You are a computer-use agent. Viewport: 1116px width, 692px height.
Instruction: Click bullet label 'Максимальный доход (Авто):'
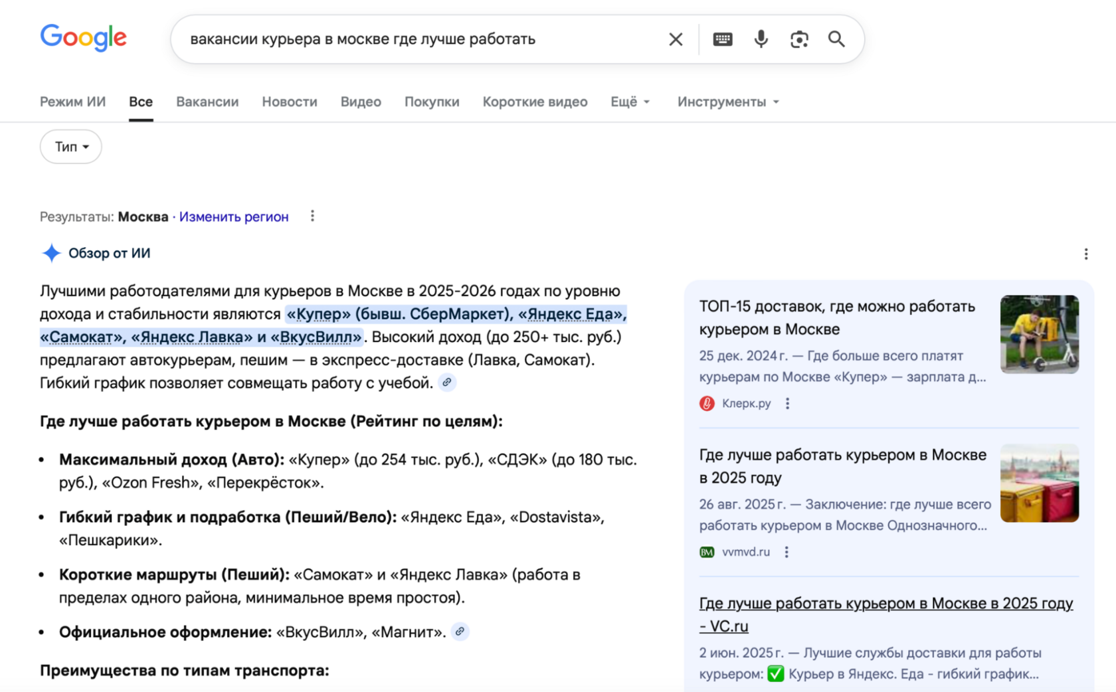[x=171, y=460]
